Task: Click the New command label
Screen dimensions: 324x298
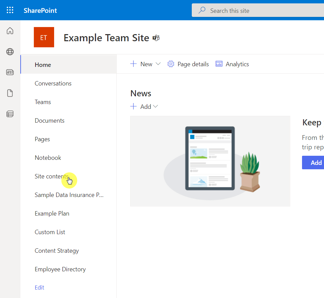Action: tap(146, 64)
